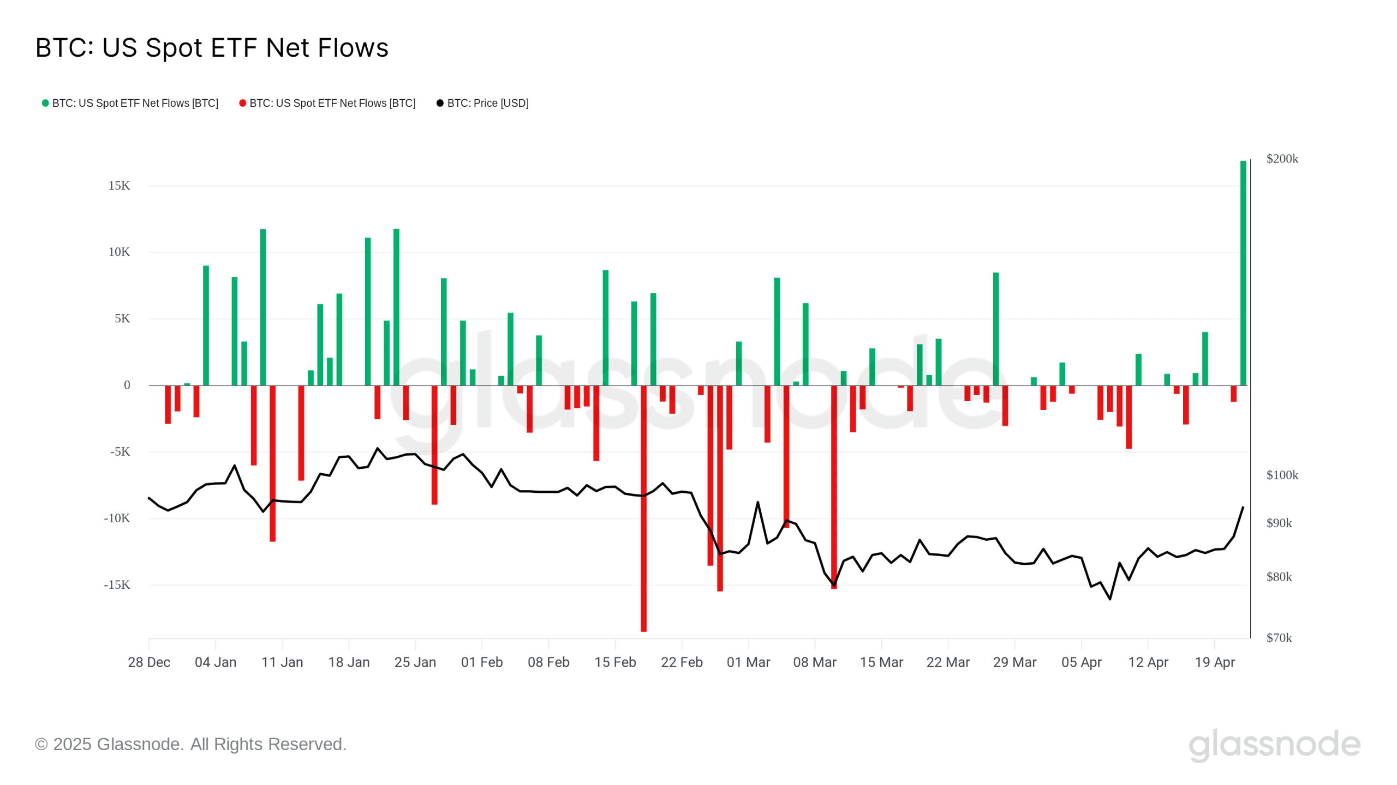Click the chart title BTC: US Spot ETF Net Flows
This screenshot has height=785, width=1397.
click(212, 48)
